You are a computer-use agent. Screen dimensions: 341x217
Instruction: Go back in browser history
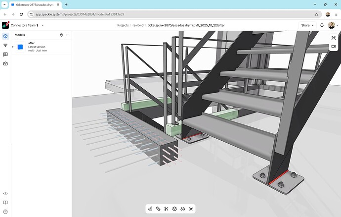(5, 14)
